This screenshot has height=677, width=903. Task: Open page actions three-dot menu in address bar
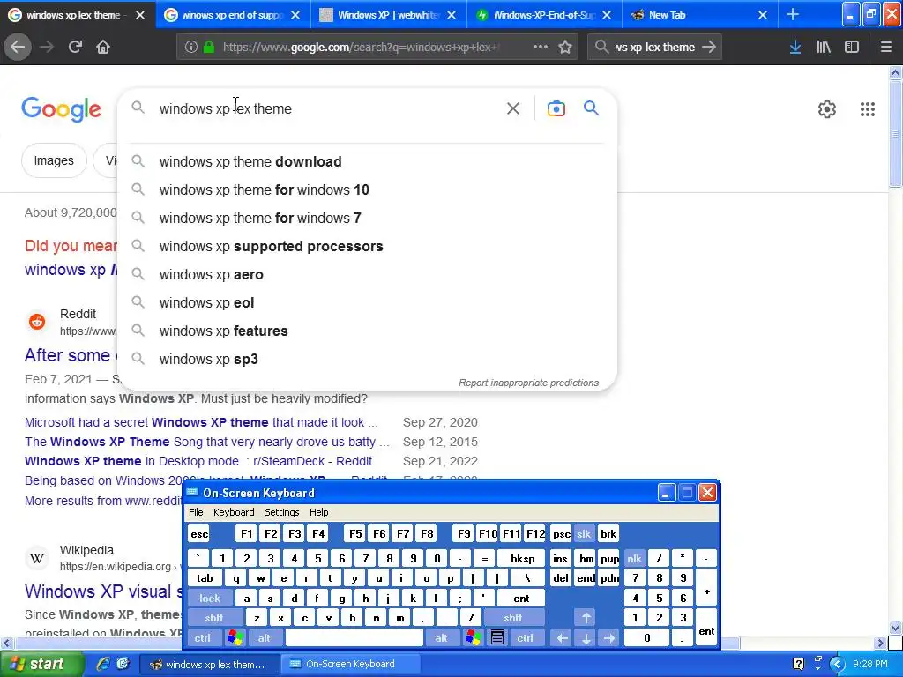point(541,47)
